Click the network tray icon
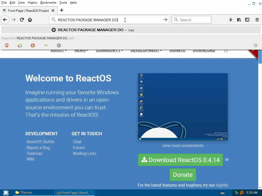This screenshot has height=196, width=262. (236, 193)
